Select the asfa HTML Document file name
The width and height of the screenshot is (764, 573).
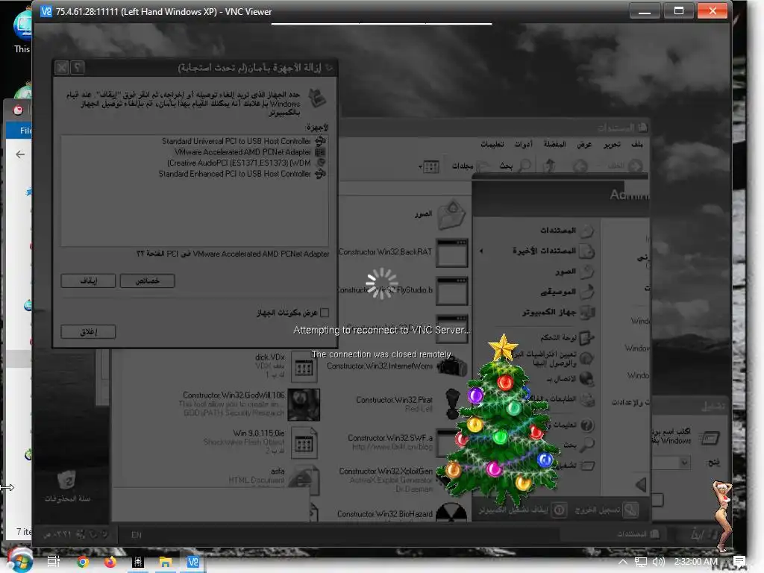click(x=278, y=472)
